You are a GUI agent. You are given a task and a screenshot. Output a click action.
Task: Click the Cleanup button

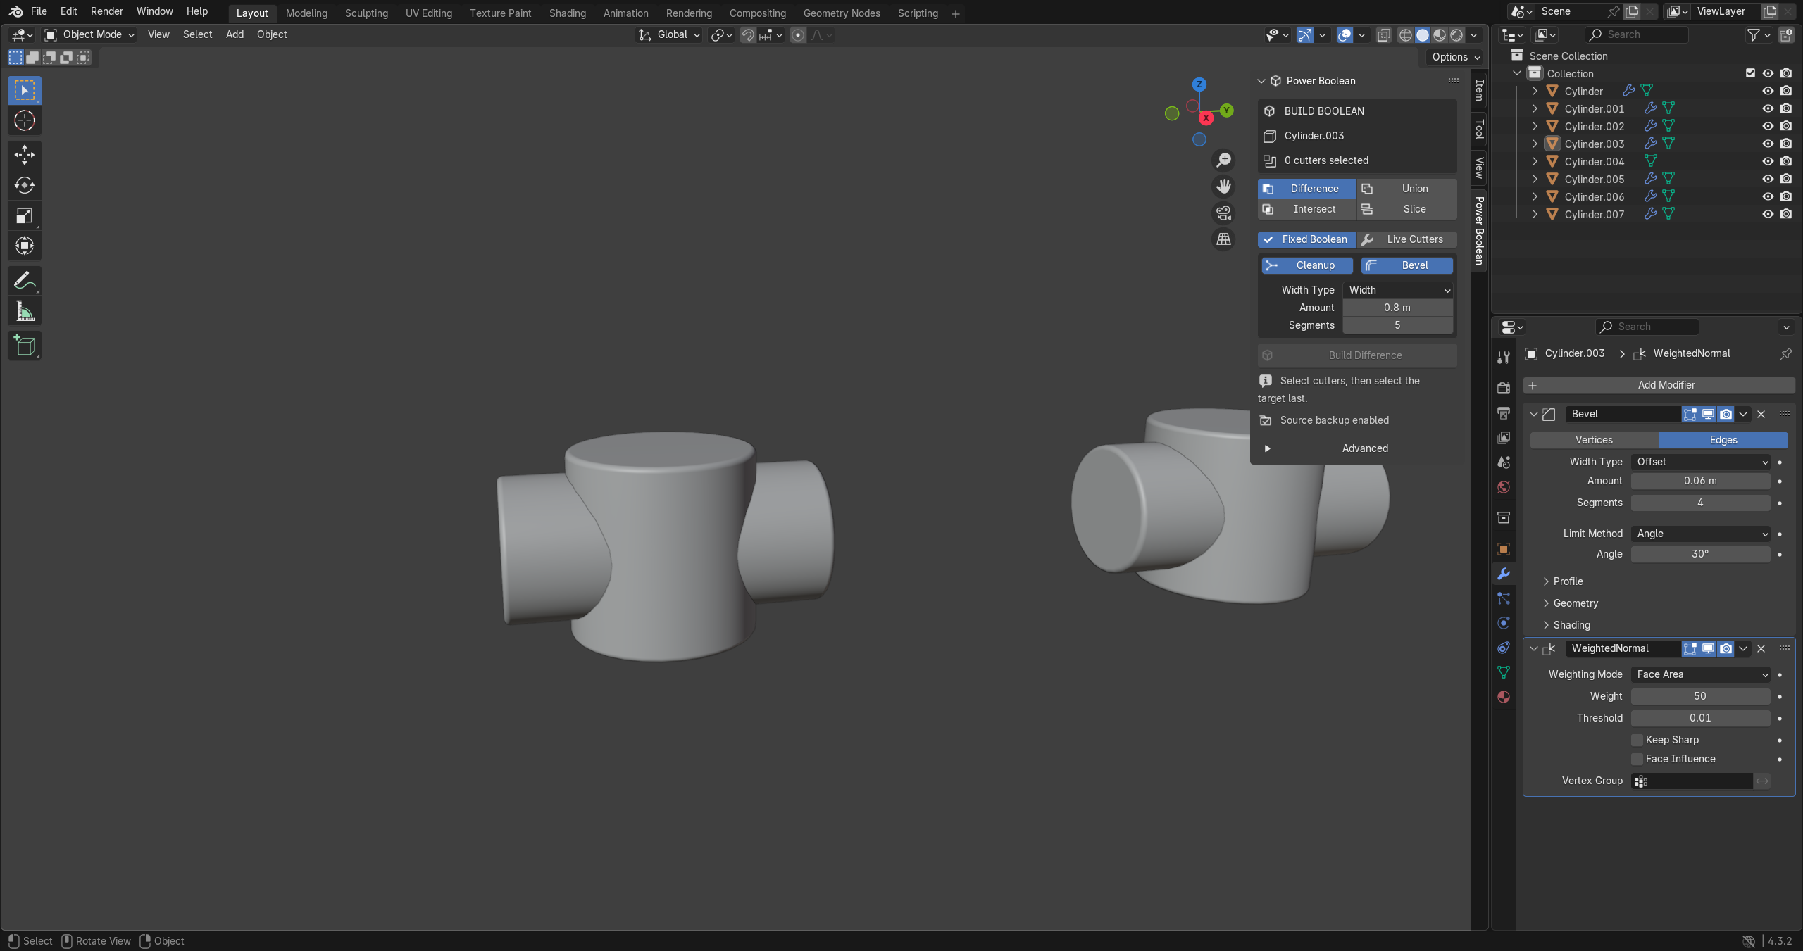(x=1307, y=265)
